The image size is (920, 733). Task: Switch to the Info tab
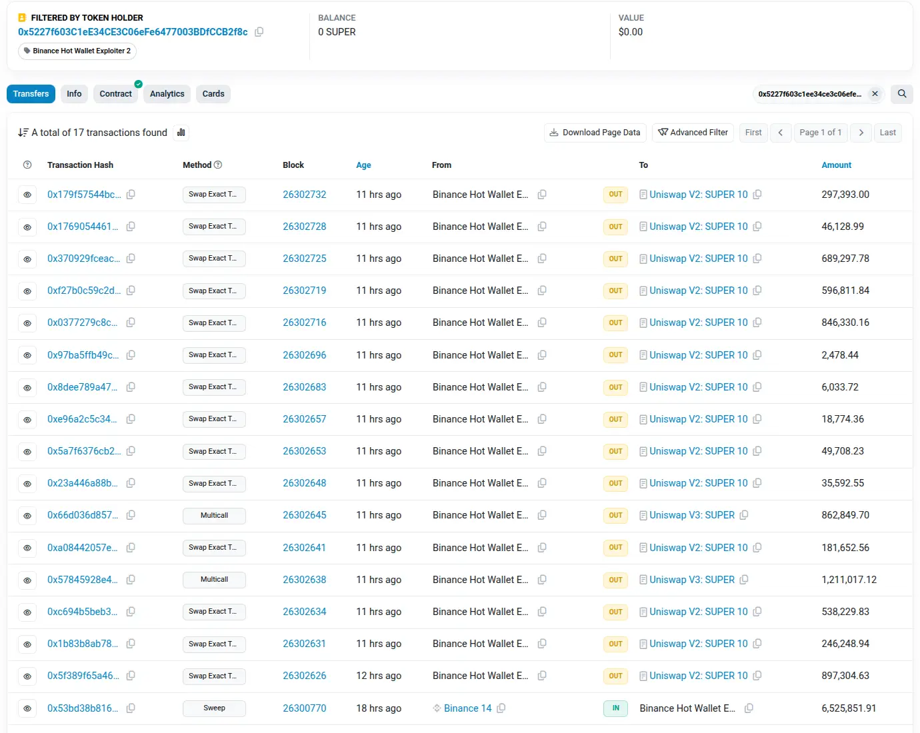pyautogui.click(x=74, y=94)
